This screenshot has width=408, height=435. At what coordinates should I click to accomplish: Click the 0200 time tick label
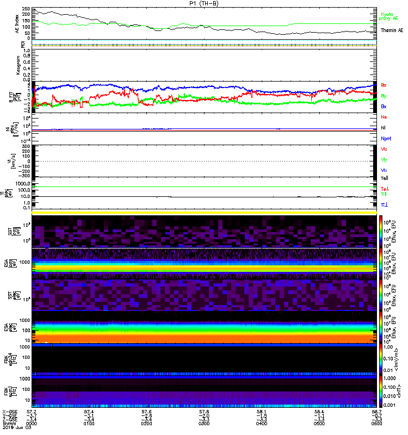146,424
